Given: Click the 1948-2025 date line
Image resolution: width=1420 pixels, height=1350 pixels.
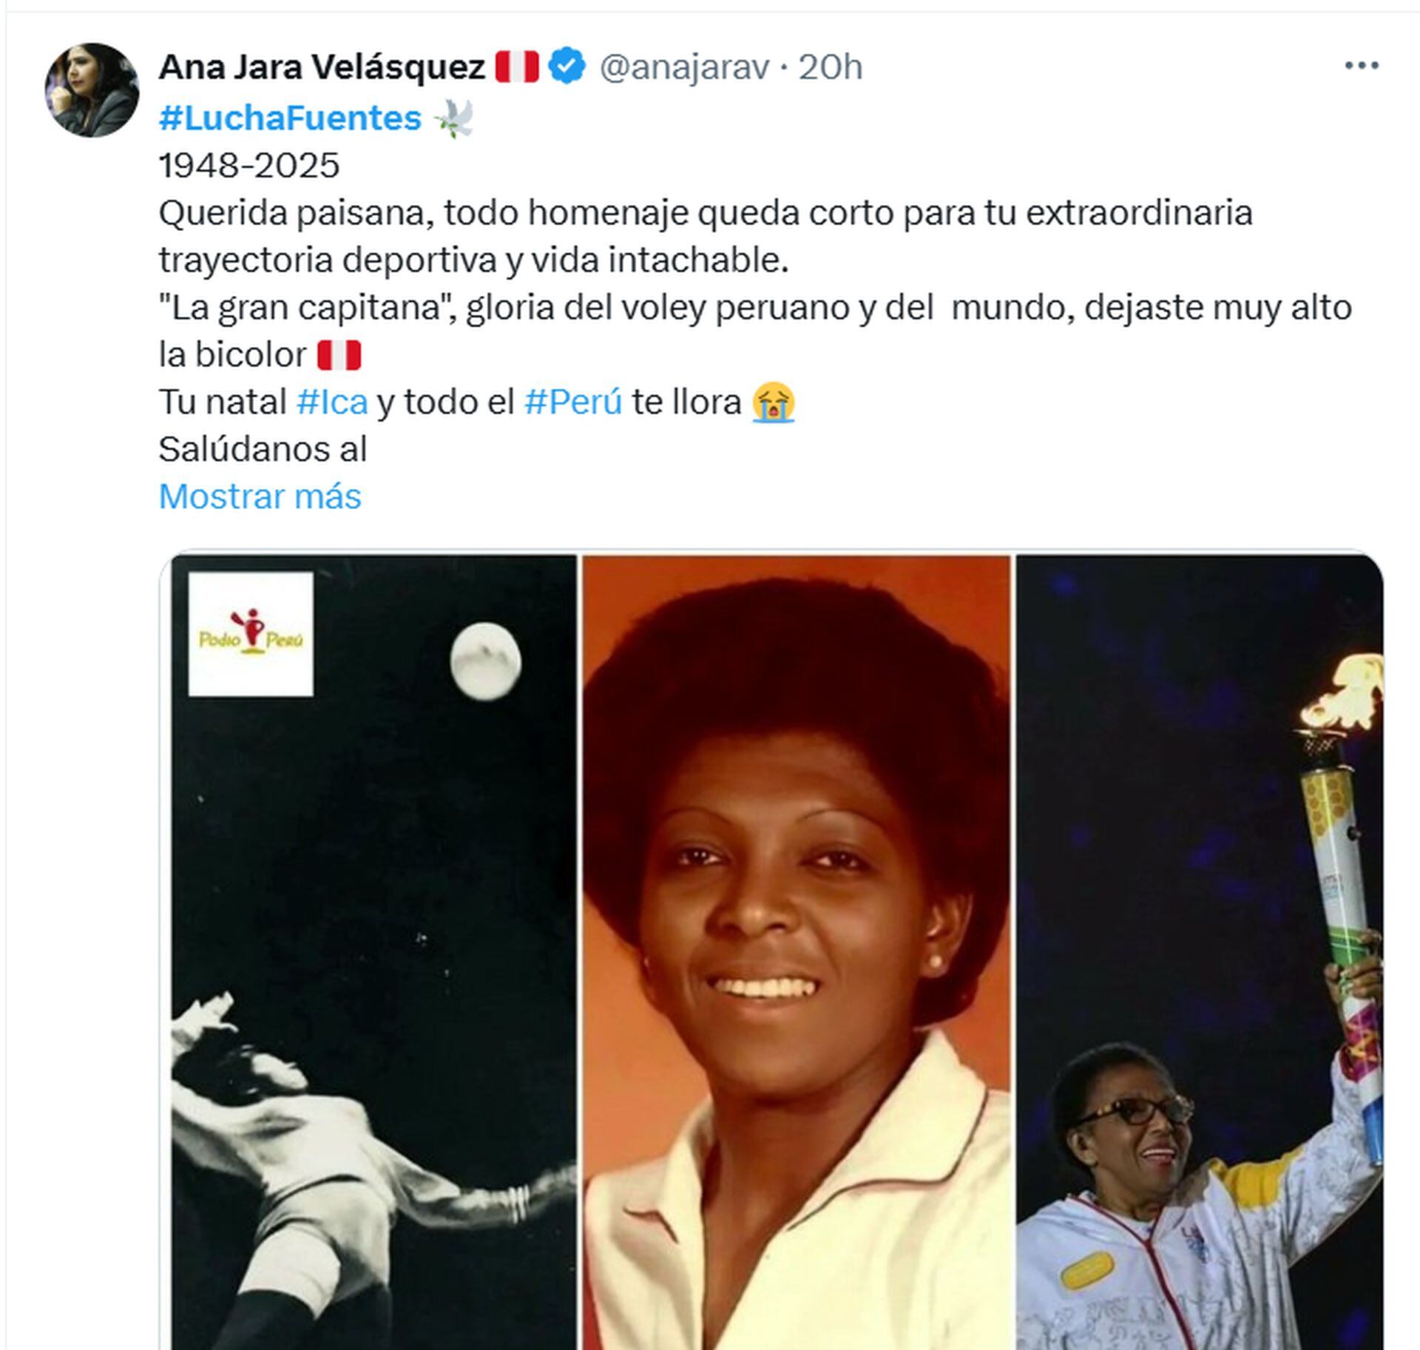Looking at the screenshot, I should click(249, 165).
